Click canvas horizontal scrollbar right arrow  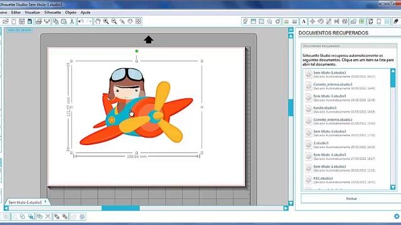coord(286,208)
